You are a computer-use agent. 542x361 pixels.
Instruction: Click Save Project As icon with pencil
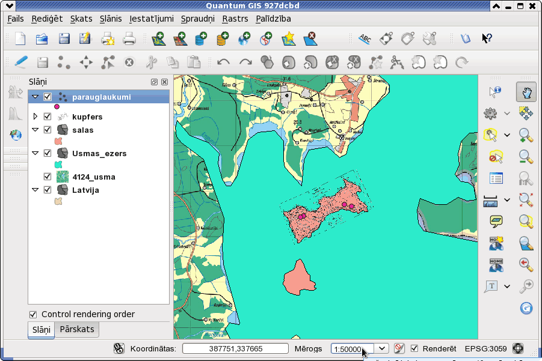pos(85,38)
